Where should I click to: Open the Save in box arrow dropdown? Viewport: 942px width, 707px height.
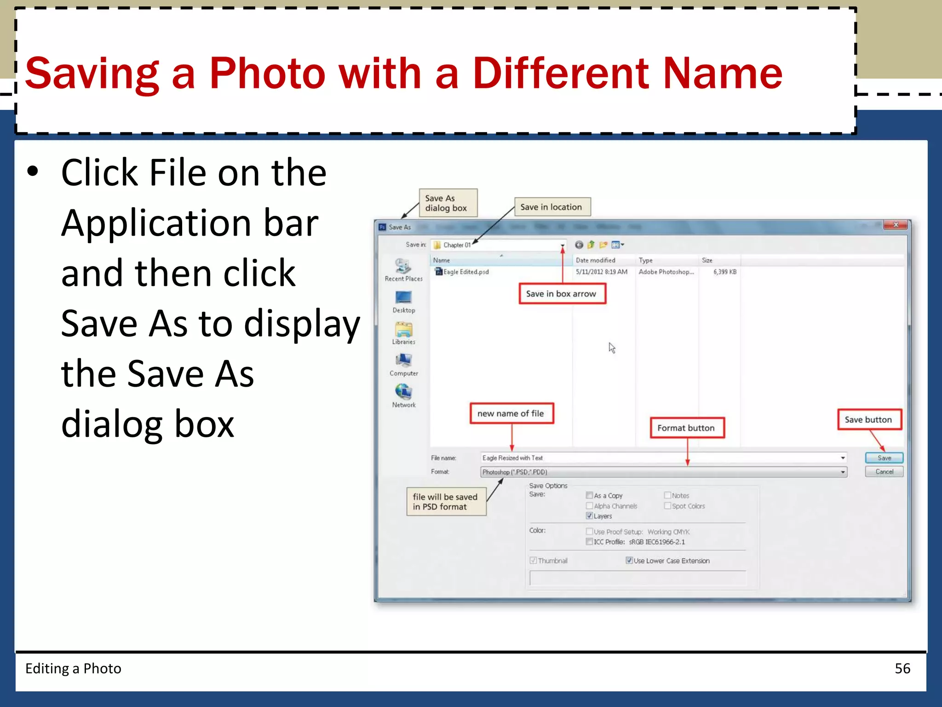562,245
